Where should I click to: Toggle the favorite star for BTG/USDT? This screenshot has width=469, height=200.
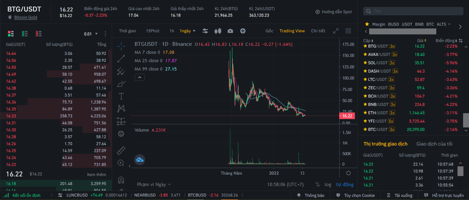(365, 46)
